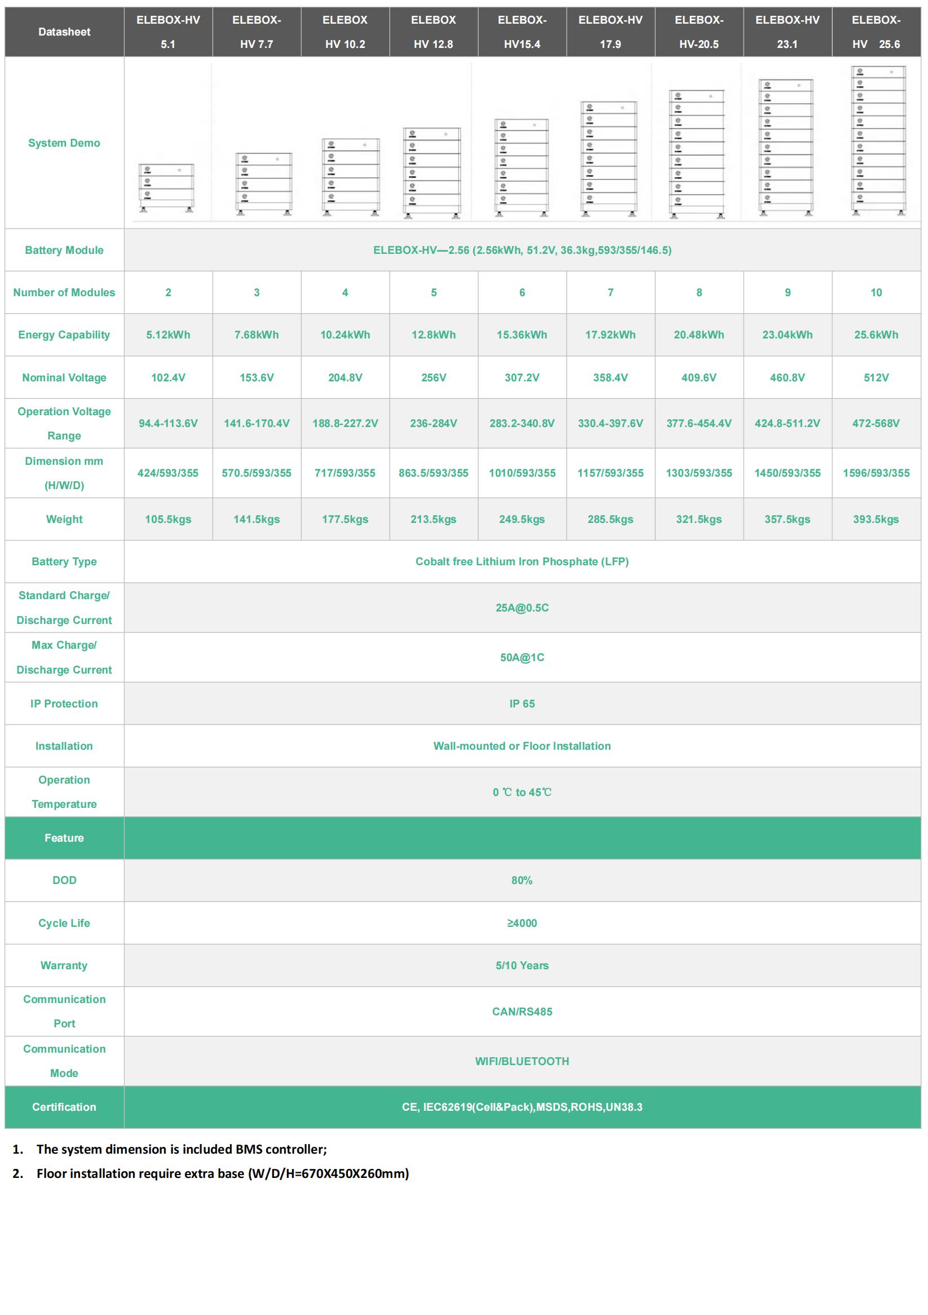The width and height of the screenshot is (928, 1315).
Task: Select the floor installation extra base footnote
Action: pyautogui.click(x=222, y=1173)
